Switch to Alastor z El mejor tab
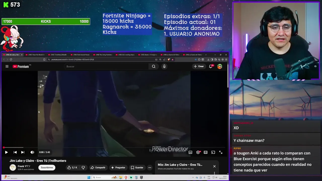Screen dimensions: 322x181 click(x=147, y=55)
